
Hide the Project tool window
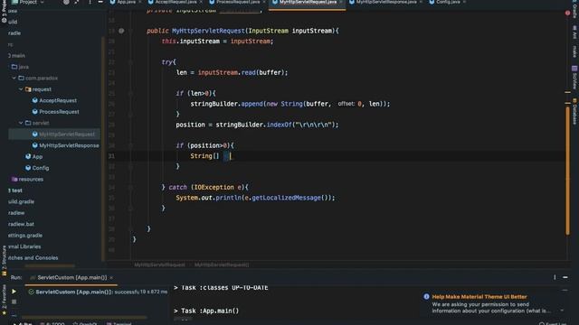click(x=100, y=2)
